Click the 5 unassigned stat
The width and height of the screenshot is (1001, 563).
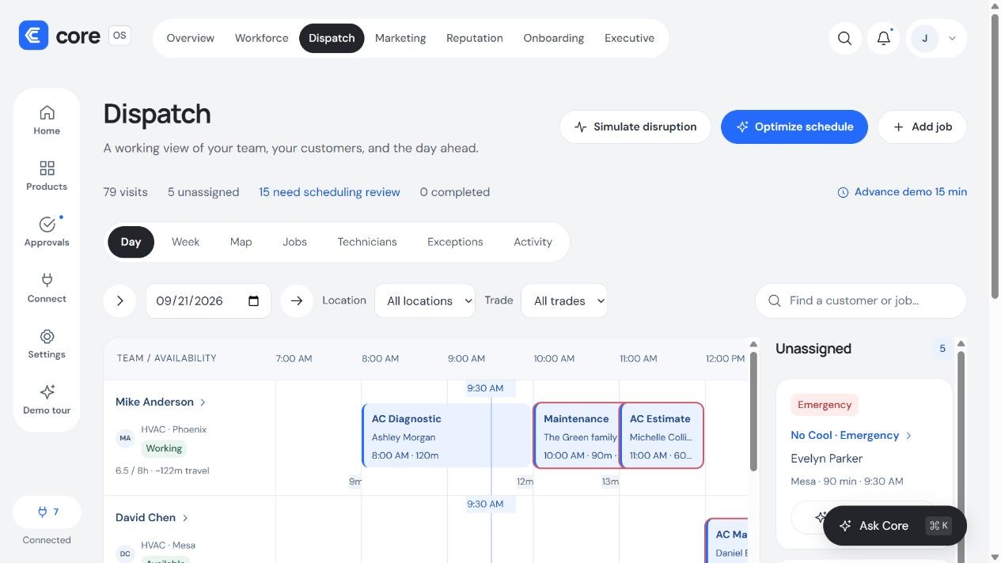click(203, 192)
